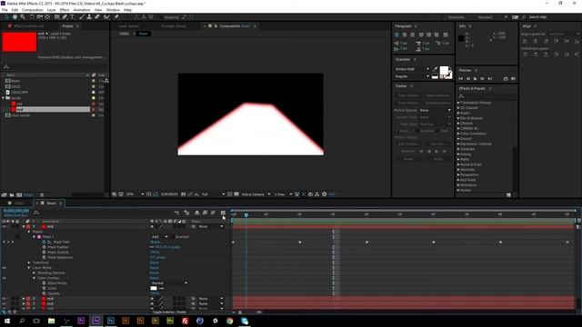This screenshot has width=582, height=327.
Task: Select the Eraser tool
Action: click(x=97, y=17)
